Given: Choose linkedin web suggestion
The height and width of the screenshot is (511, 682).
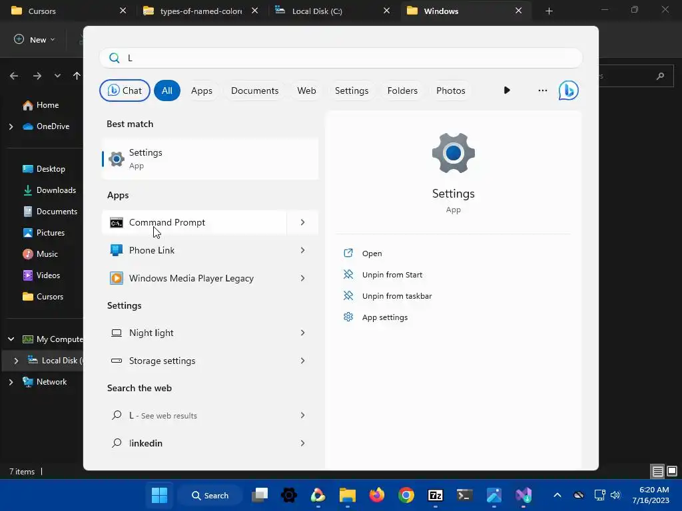Looking at the screenshot, I should (194, 443).
